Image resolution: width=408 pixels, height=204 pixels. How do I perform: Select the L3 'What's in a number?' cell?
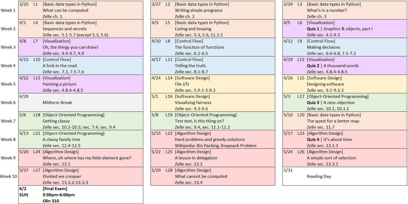click(x=327, y=10)
